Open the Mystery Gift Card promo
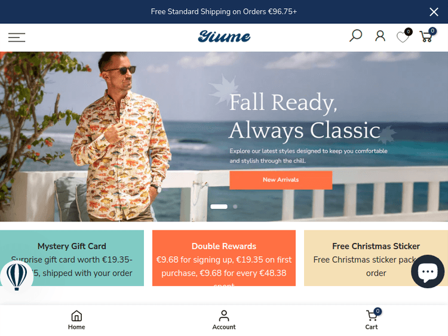The image size is (448, 336). coord(72,258)
